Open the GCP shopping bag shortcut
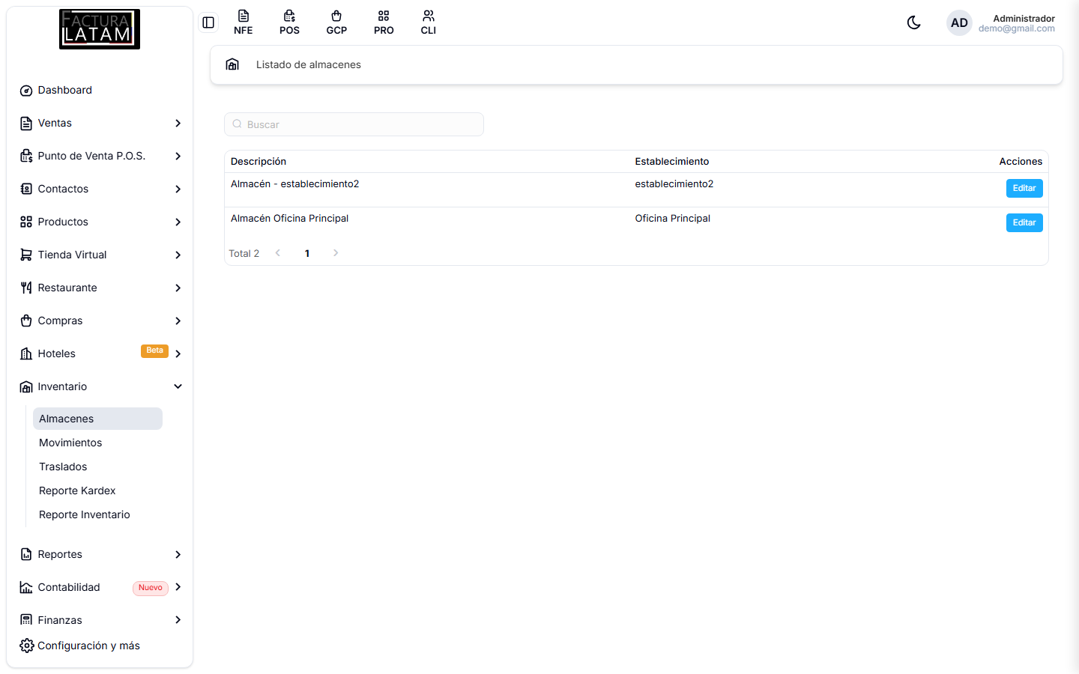The height and width of the screenshot is (674, 1079). (336, 22)
